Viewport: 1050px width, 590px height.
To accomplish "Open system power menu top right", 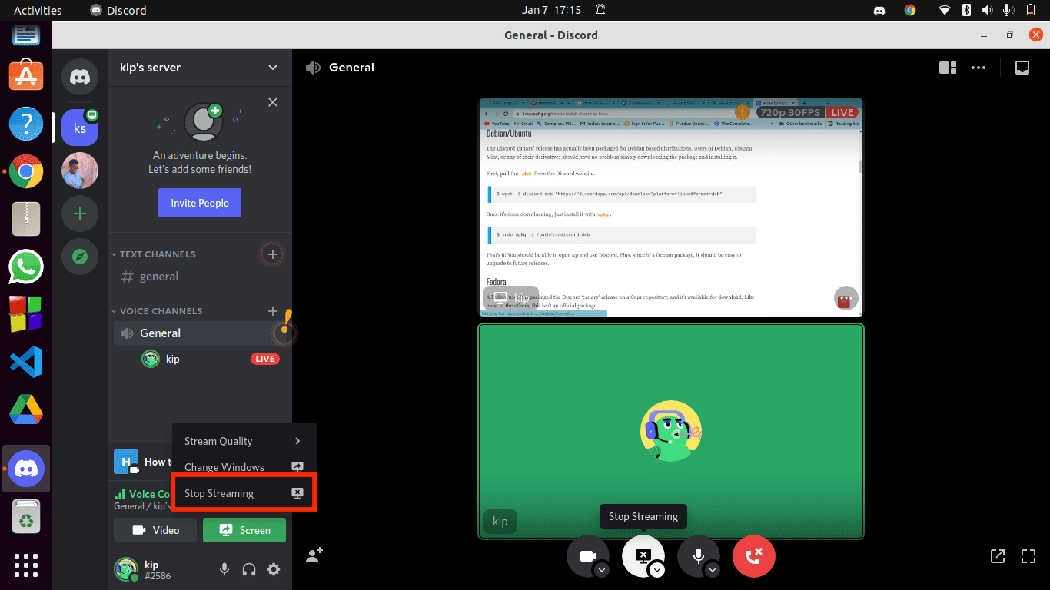I will pos(1032,10).
